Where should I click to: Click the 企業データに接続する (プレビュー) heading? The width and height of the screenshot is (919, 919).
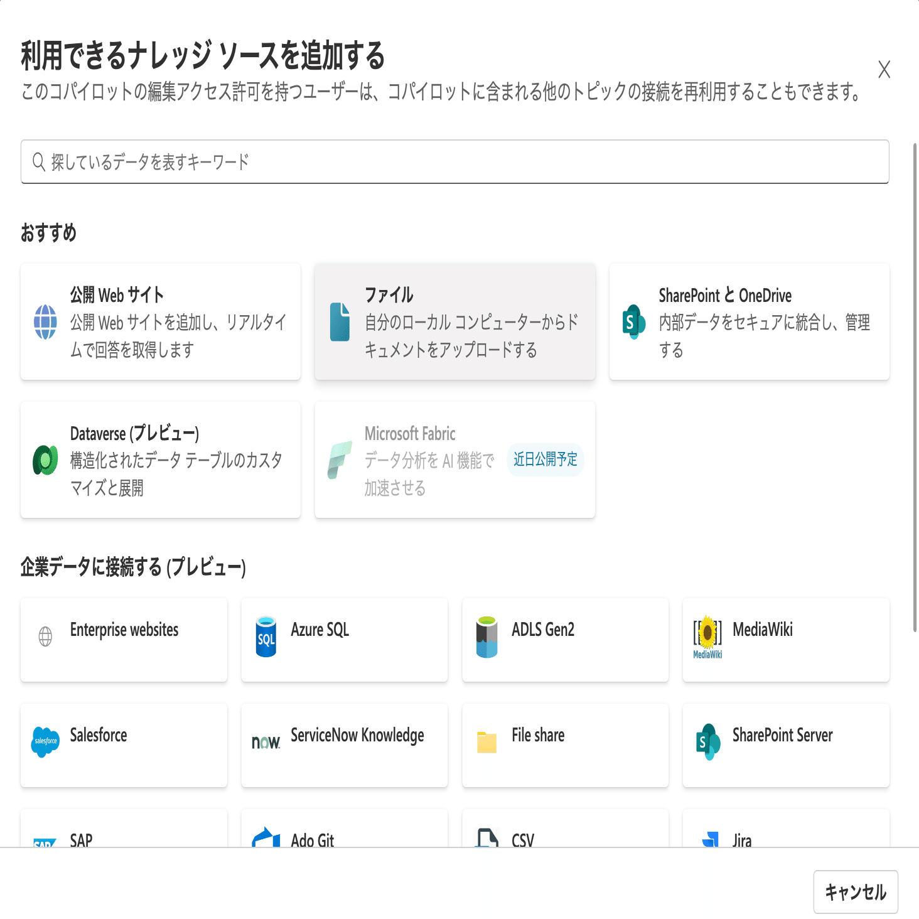pyautogui.click(x=133, y=567)
